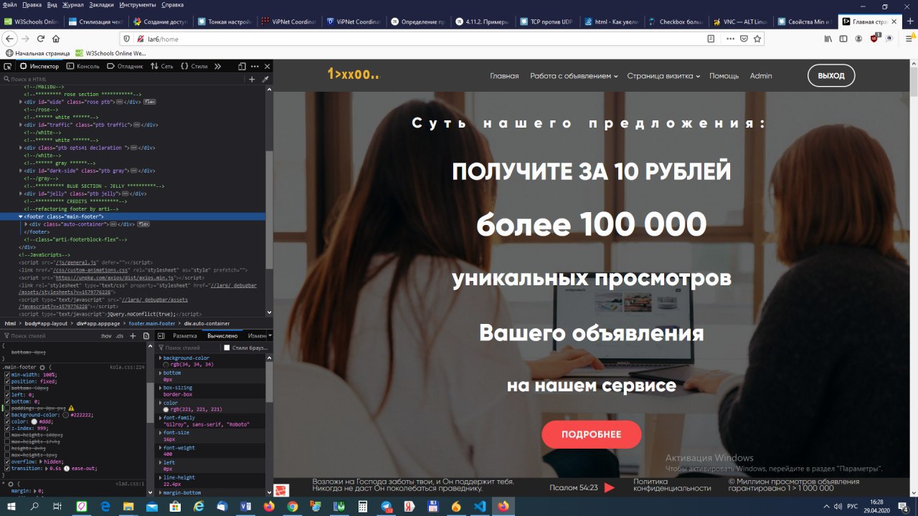Open tracking protection shield icon in address bar
The width and height of the screenshot is (918, 516).
coord(128,39)
